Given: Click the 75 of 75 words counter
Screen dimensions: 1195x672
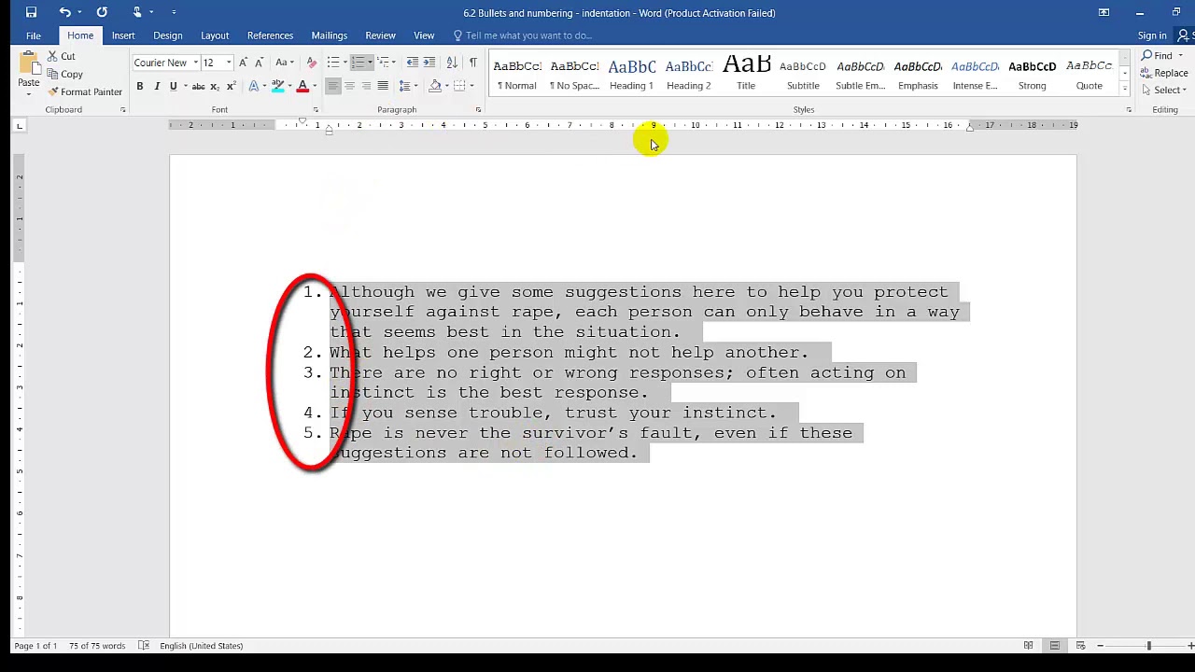Looking at the screenshot, I should click(x=97, y=646).
